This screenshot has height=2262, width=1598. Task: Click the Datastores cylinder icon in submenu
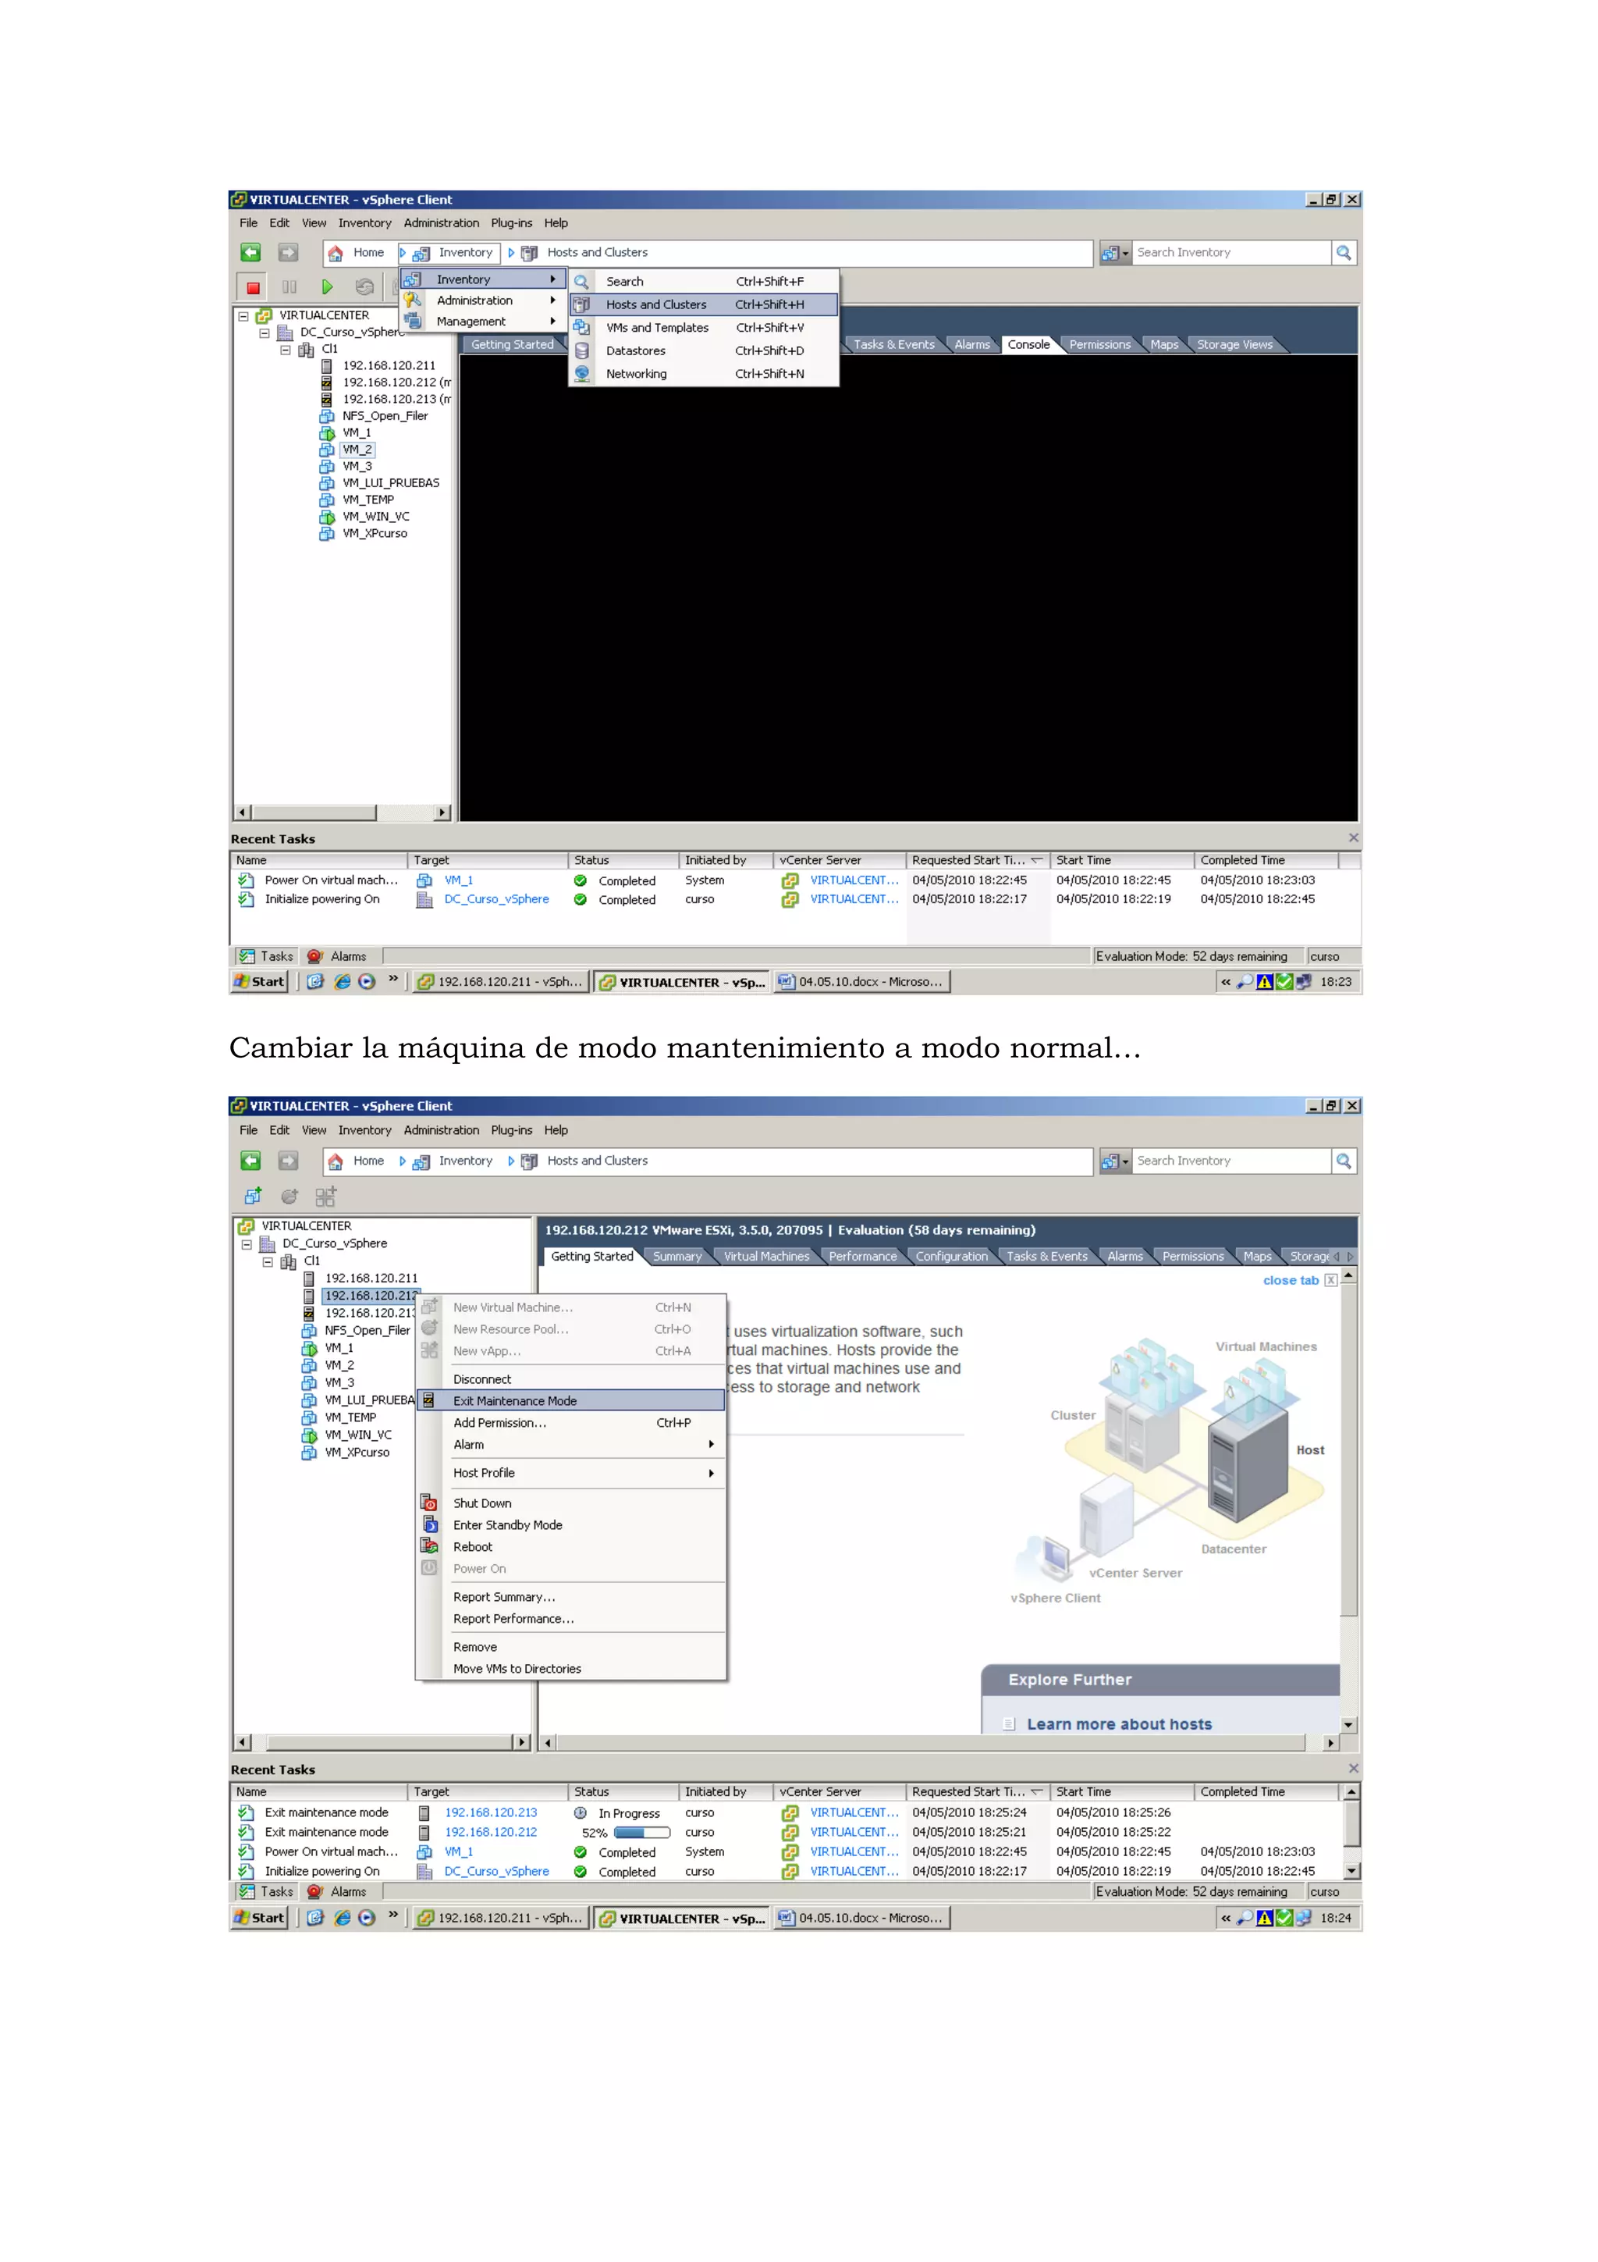pos(582,350)
